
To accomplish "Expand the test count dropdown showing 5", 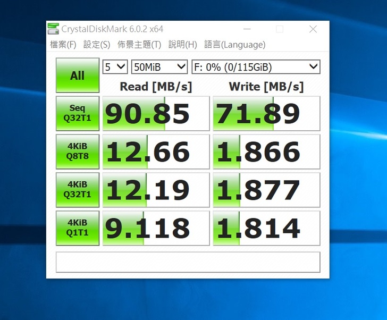I will pyautogui.click(x=115, y=67).
